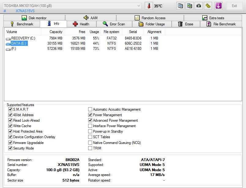This screenshot has height=188, width=246.
Task: Click the (F:) drive icon
Action: coord(8,49)
